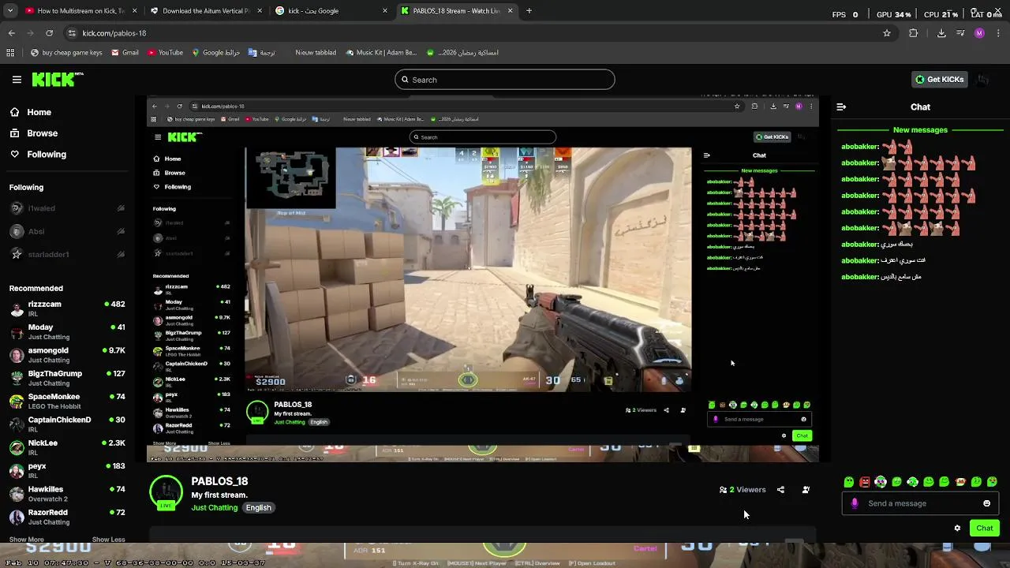The width and height of the screenshot is (1010, 568).
Task: Open the red angry emote in chat
Action: point(865,482)
